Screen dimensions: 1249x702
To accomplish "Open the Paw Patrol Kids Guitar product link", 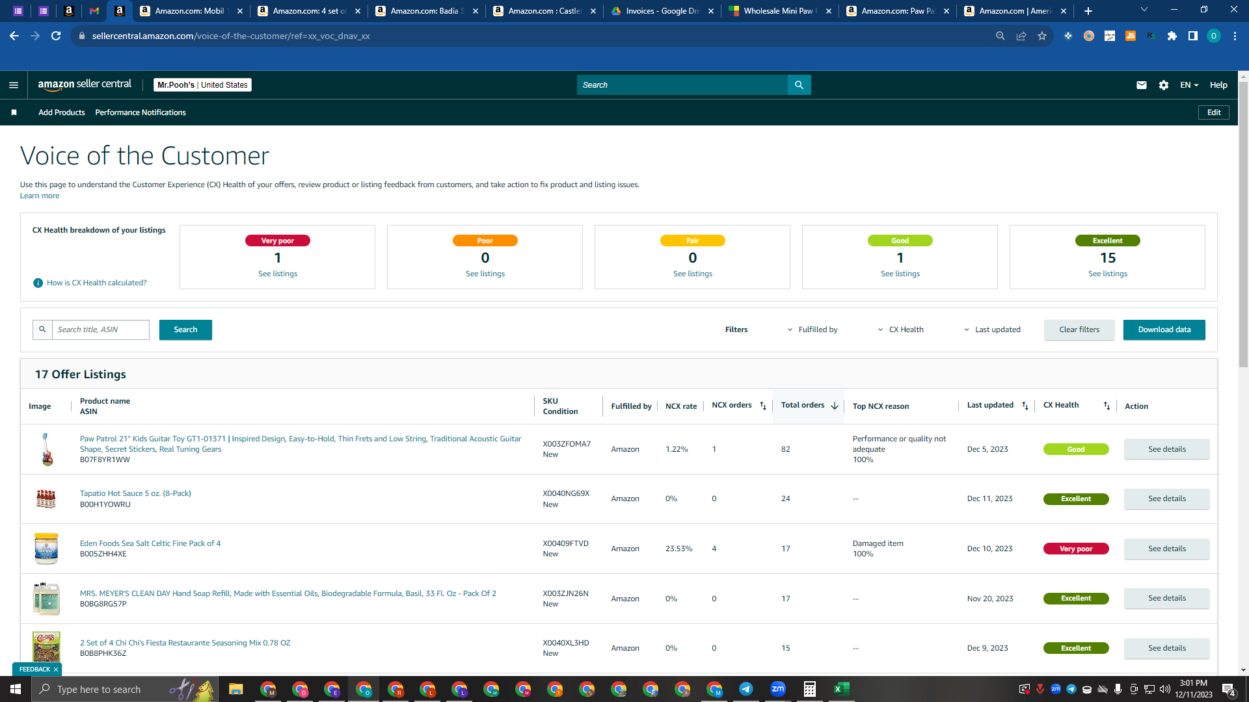I will (x=301, y=444).
